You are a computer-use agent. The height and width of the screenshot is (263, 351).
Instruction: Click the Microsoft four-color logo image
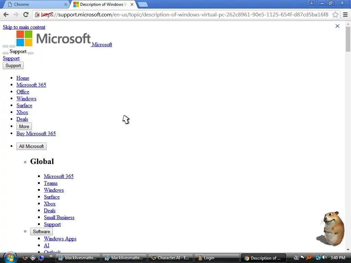pos(24,38)
